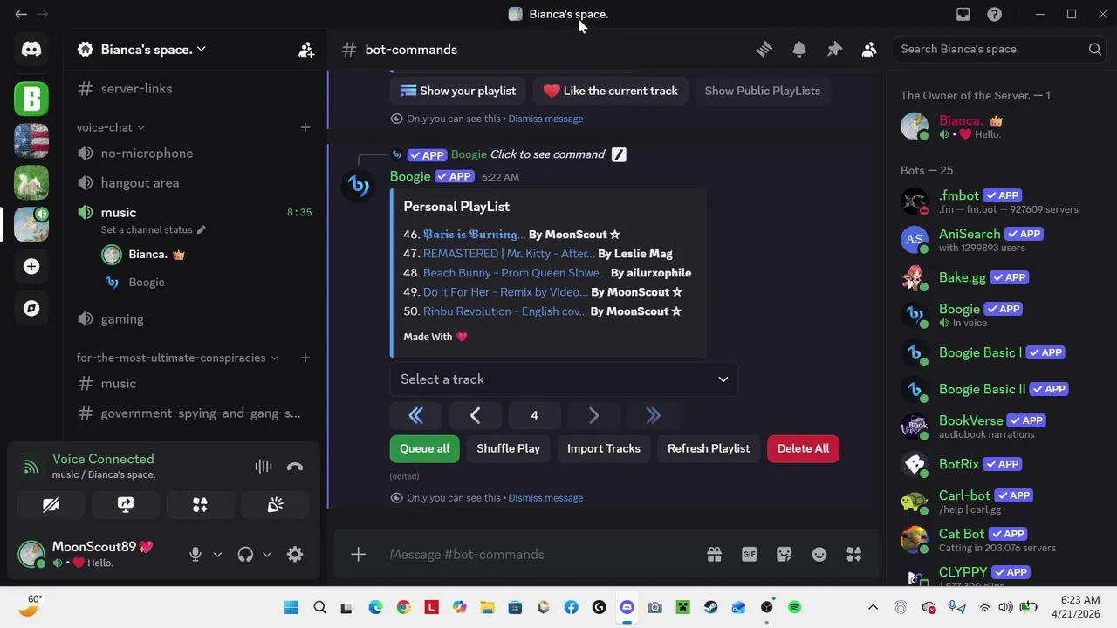Start an activity button in voice panel

click(x=200, y=505)
